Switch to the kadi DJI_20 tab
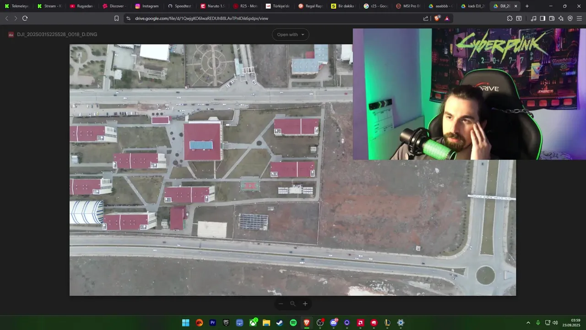This screenshot has width=586, height=330. click(x=473, y=6)
